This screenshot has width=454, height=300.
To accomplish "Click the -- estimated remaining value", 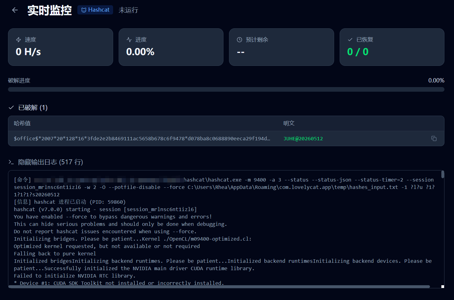I will (x=241, y=52).
